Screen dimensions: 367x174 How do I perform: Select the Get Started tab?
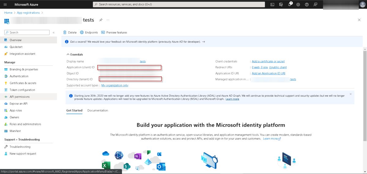coord(74,110)
